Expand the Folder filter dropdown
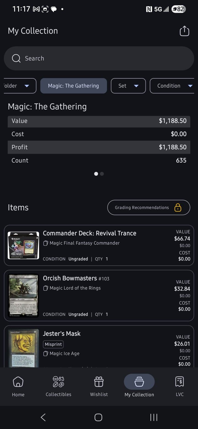This screenshot has height=429, width=198. point(19,86)
